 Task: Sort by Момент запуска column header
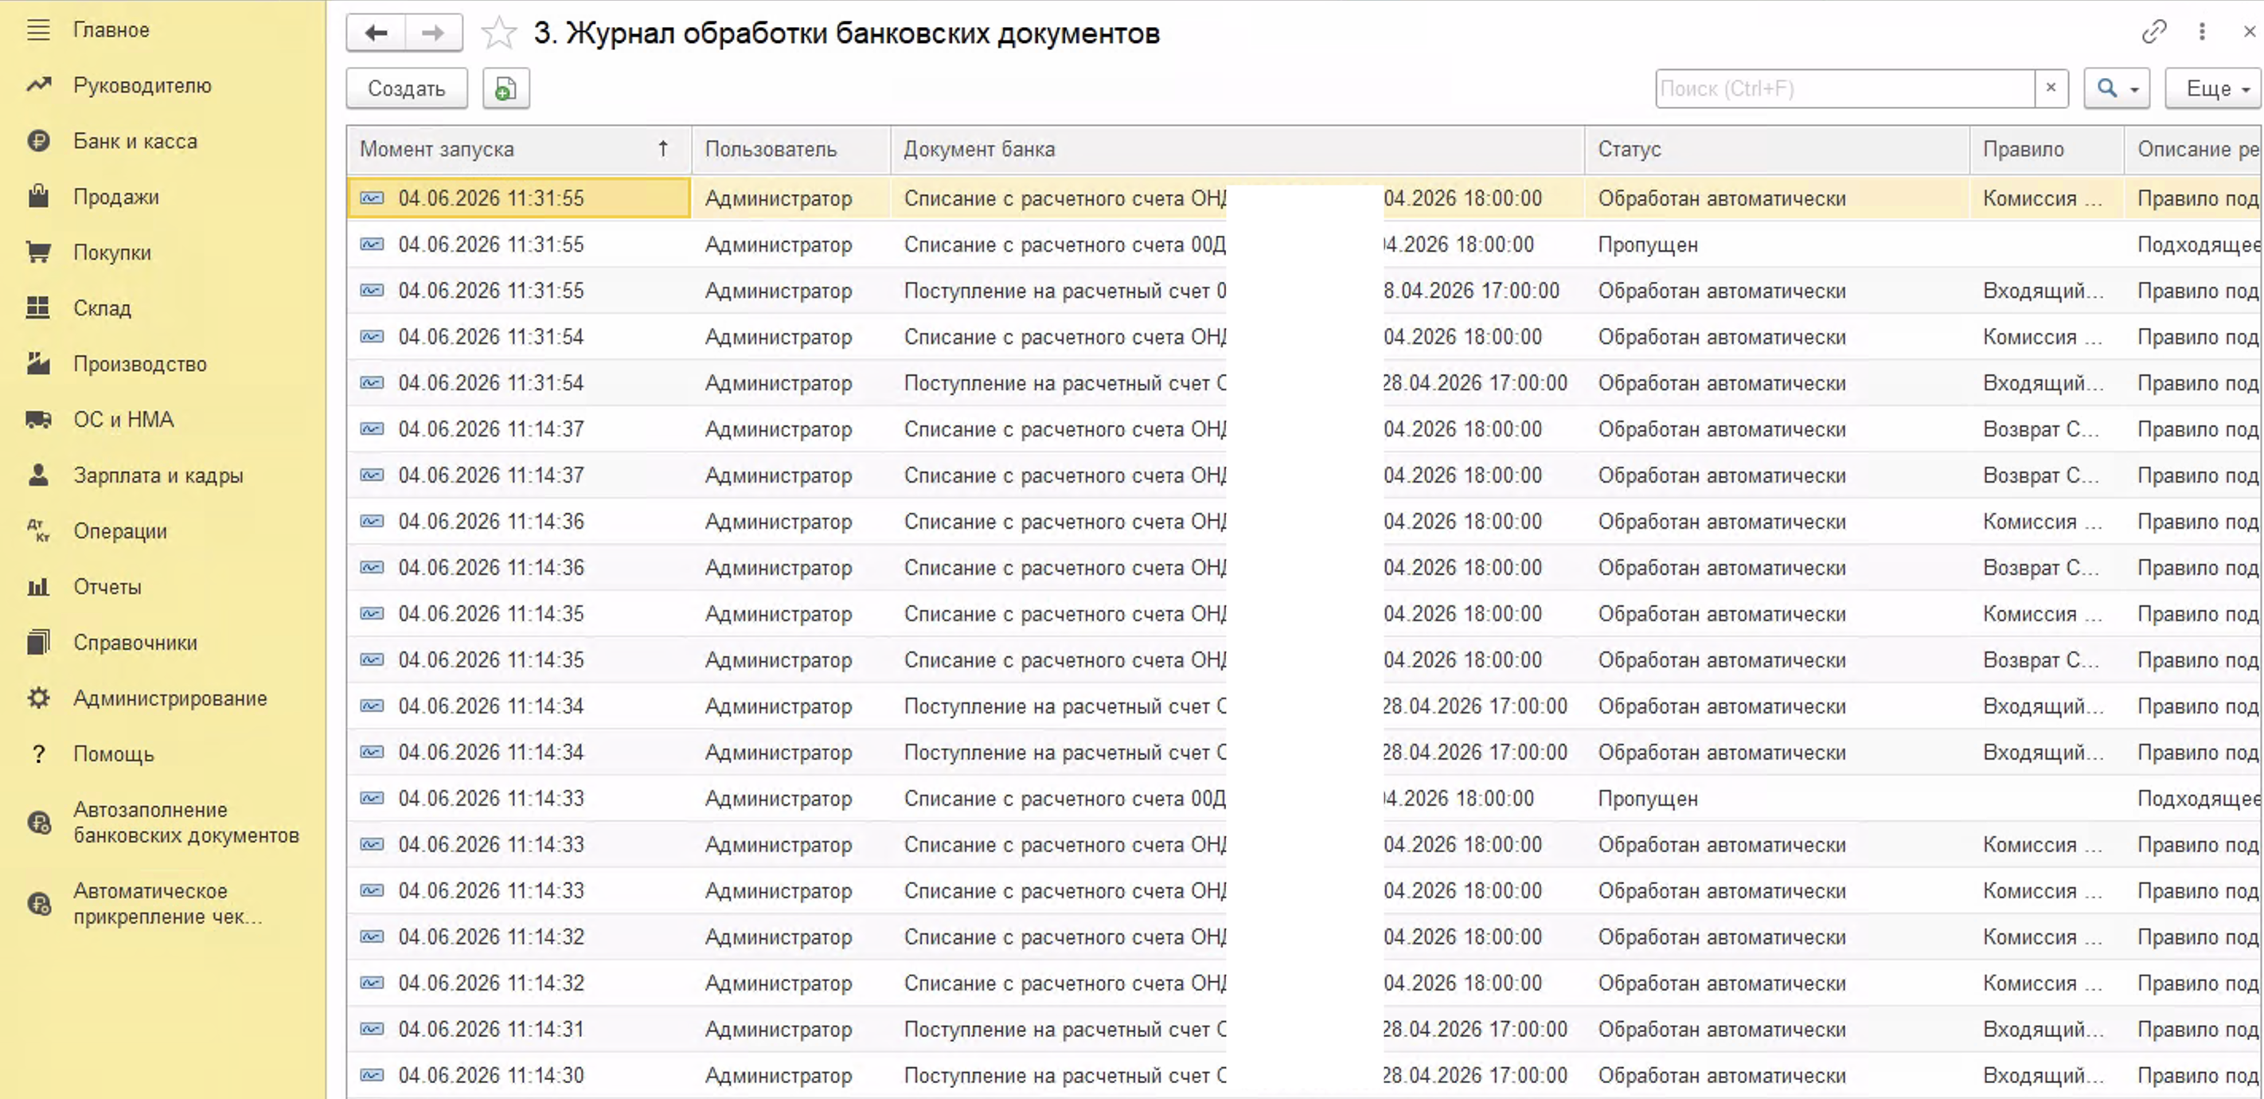(x=518, y=150)
